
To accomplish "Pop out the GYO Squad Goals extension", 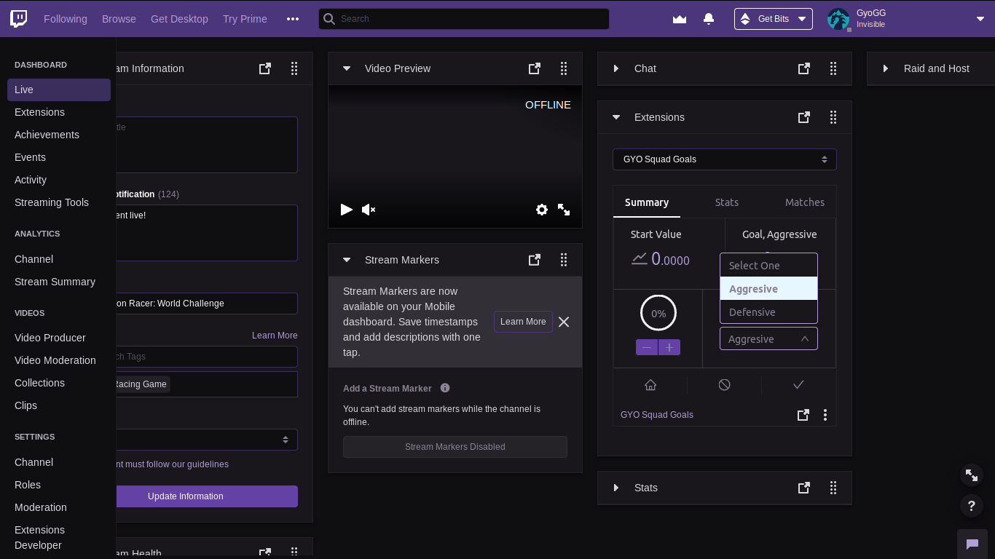I will click(x=803, y=415).
